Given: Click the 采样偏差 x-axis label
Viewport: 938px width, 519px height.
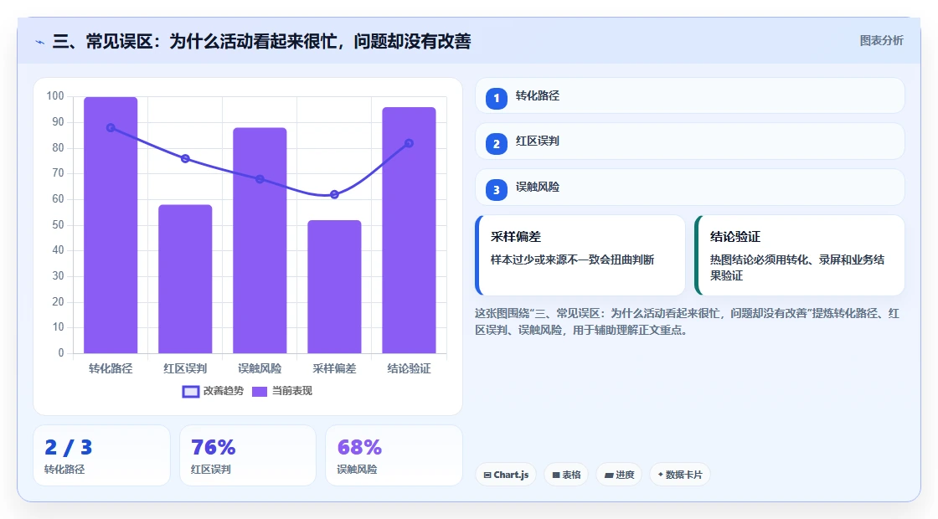Looking at the screenshot, I should (x=334, y=369).
